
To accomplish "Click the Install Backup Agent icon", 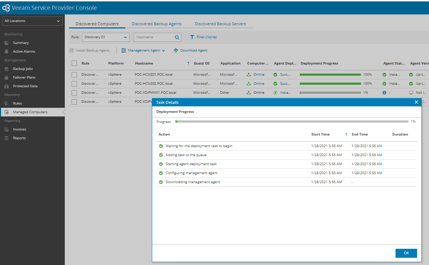I will (x=71, y=50).
